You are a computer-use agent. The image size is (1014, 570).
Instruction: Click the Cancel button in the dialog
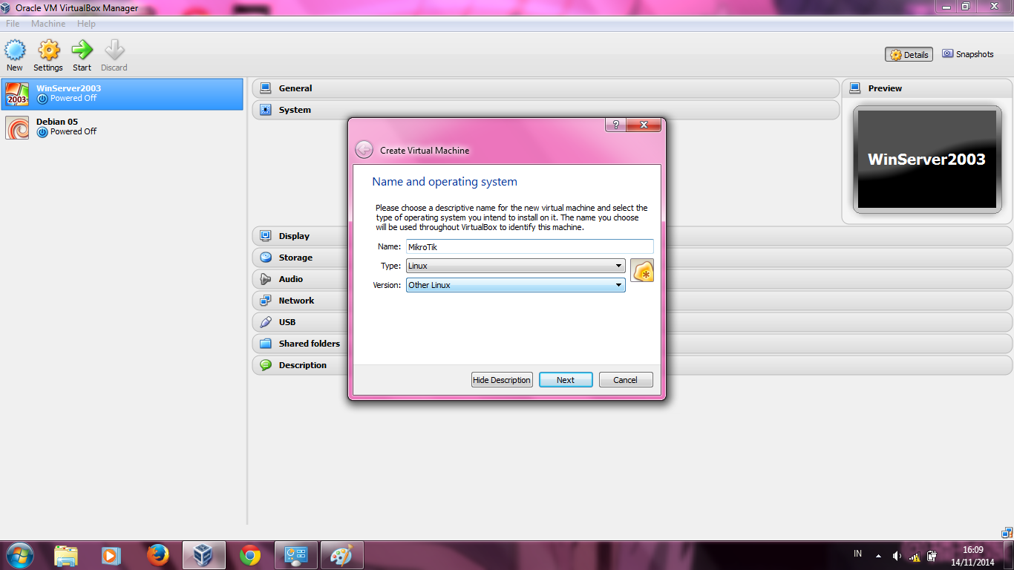(625, 380)
